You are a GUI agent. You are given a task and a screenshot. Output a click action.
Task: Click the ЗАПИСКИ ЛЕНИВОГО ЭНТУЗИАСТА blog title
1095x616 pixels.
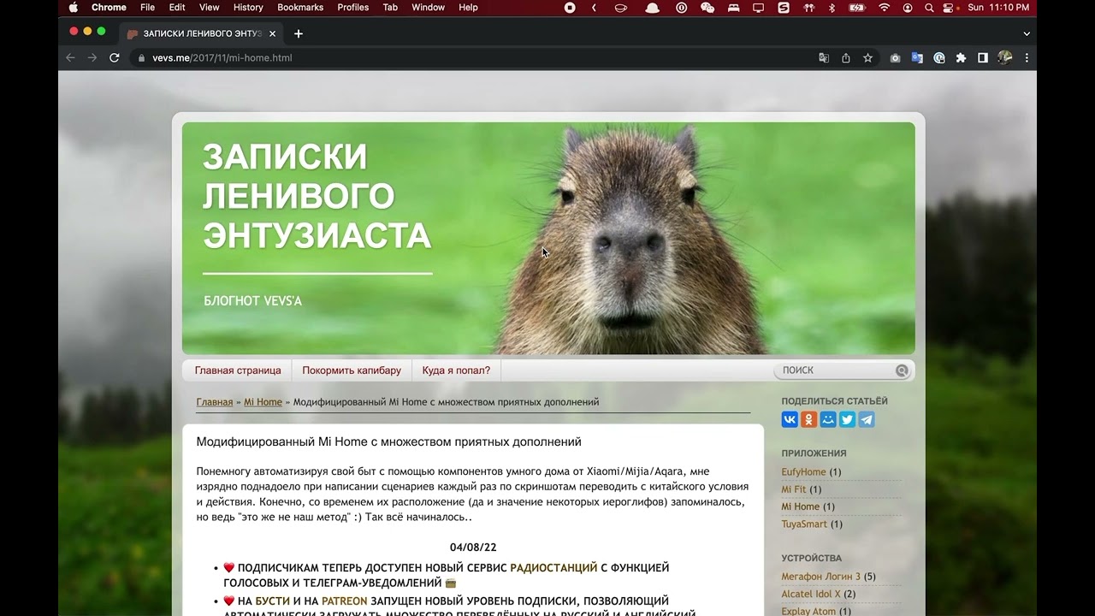pos(317,195)
